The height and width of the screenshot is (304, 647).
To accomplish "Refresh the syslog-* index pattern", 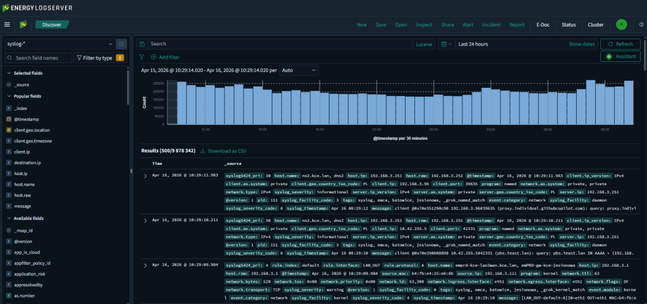I will click(x=122, y=44).
